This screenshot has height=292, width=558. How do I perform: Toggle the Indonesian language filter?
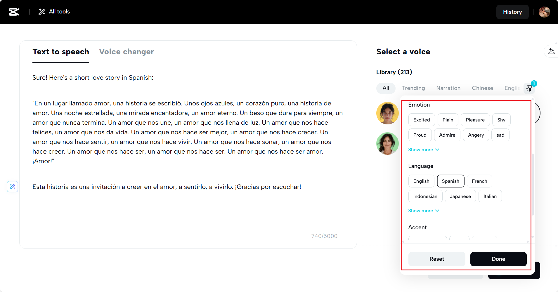pyautogui.click(x=425, y=196)
